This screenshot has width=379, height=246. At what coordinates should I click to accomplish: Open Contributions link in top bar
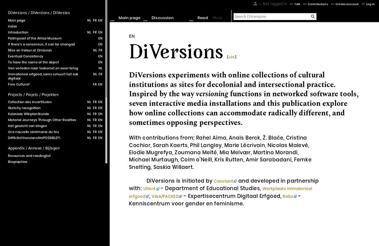pyautogui.click(x=318, y=4)
